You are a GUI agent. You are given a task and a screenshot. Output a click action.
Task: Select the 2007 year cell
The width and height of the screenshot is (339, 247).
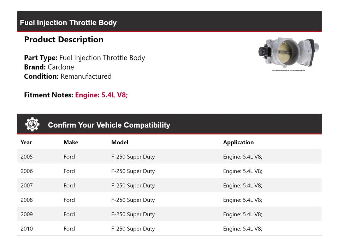(x=27, y=186)
